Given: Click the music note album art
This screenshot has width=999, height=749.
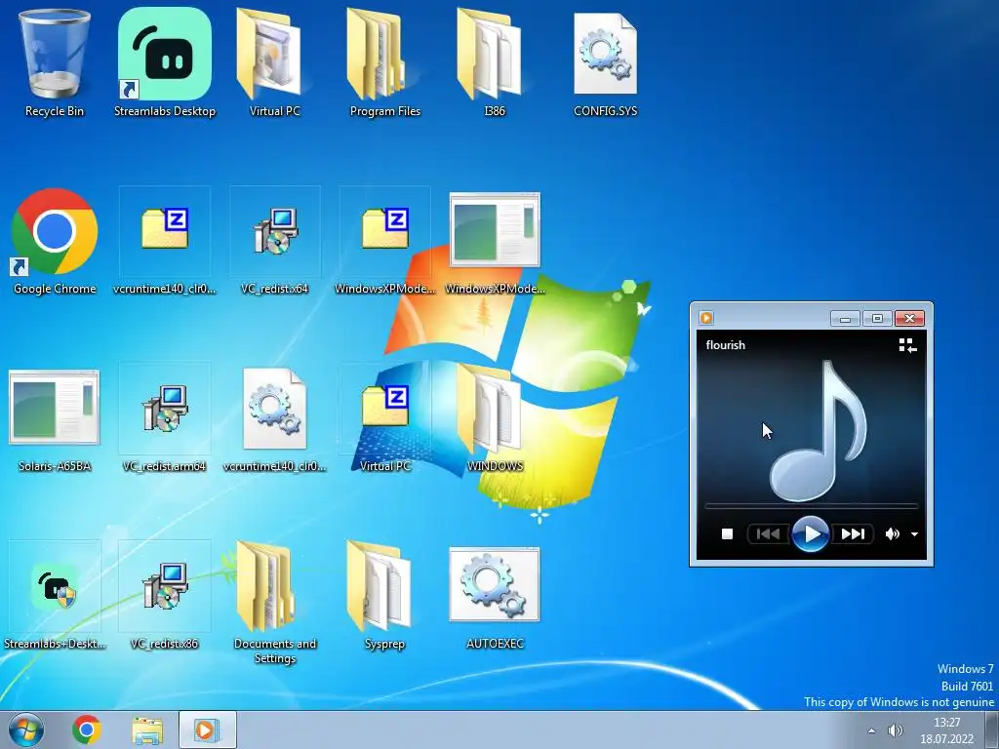Looking at the screenshot, I should (819, 430).
